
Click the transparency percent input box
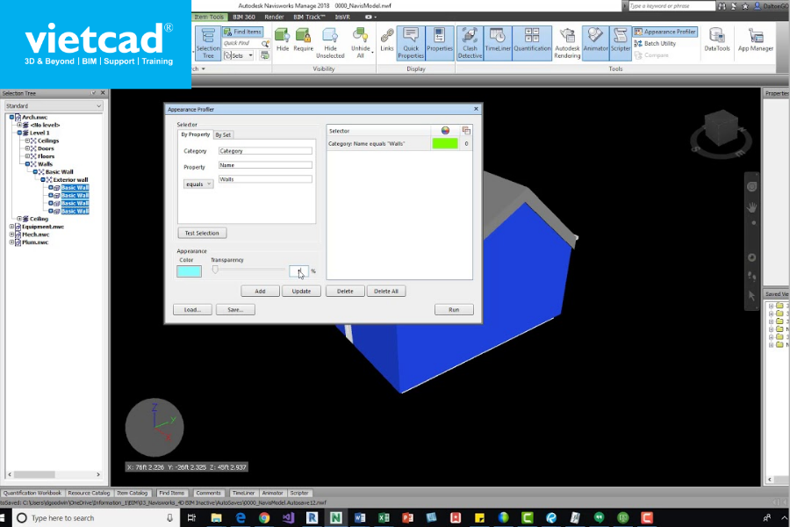[298, 271]
